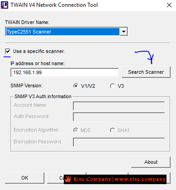Choose the V3 SNMP version option
Viewport: 176px width, 190px height.
click(x=112, y=86)
